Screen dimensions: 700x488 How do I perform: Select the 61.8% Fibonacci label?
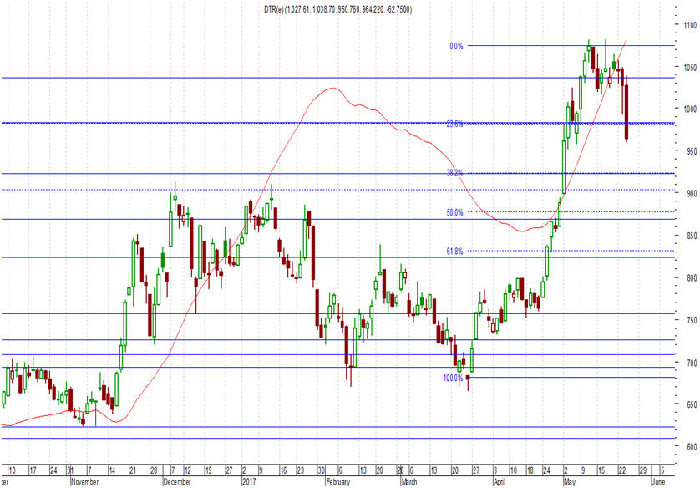pyautogui.click(x=454, y=252)
